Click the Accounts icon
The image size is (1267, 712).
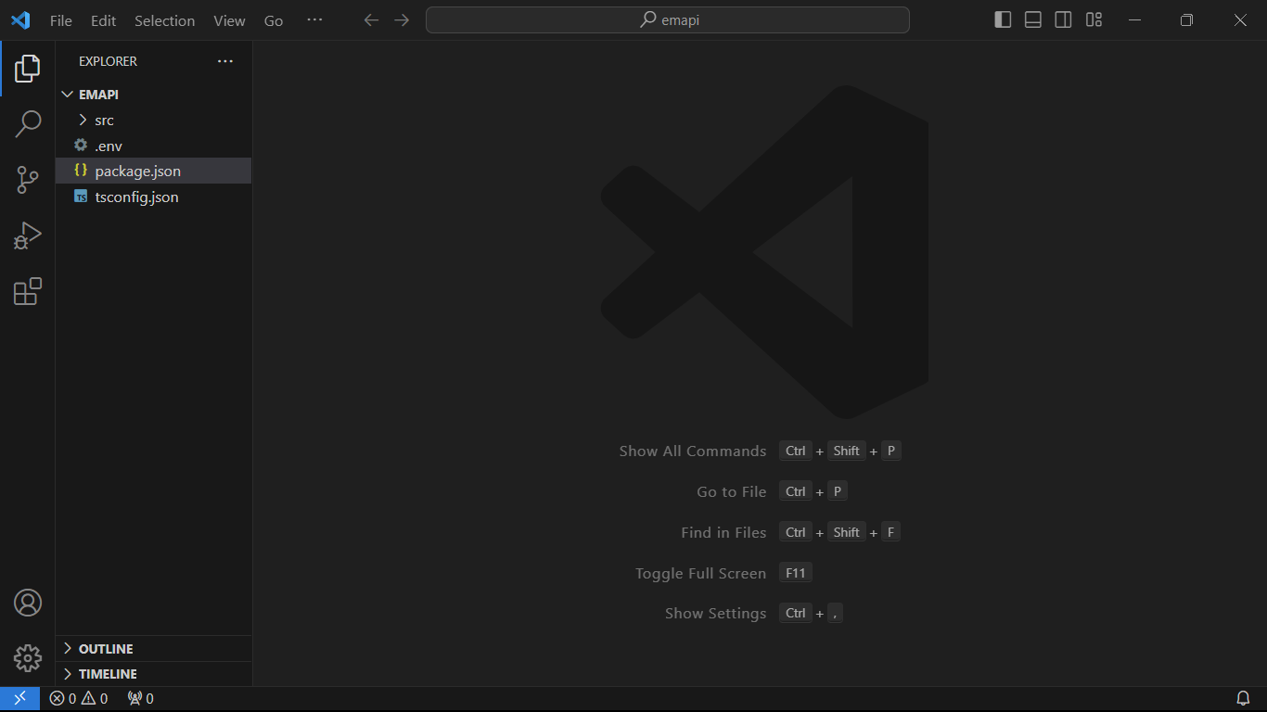tap(28, 603)
